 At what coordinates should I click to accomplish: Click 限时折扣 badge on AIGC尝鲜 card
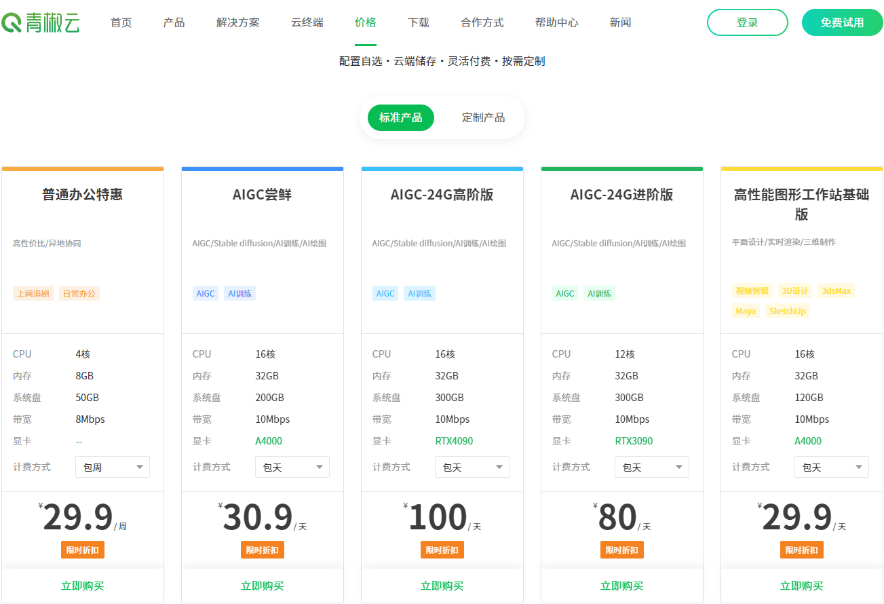[x=263, y=550]
